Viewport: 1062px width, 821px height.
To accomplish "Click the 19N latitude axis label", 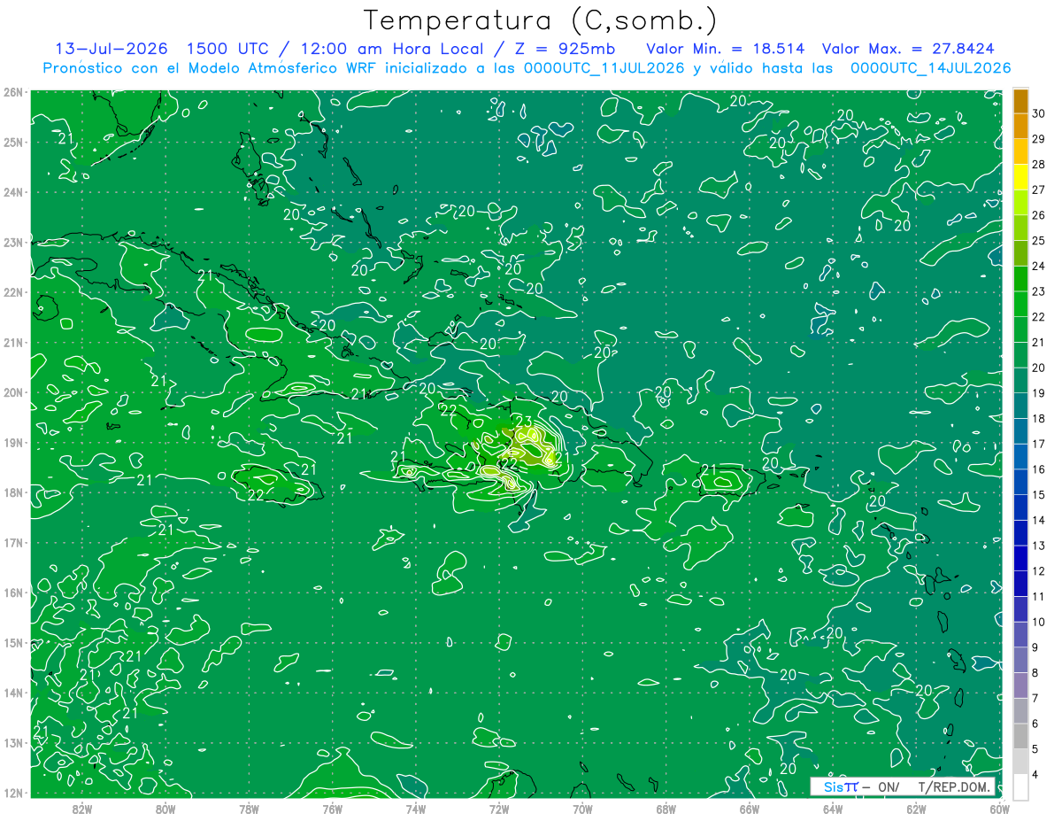I will click(x=12, y=442).
